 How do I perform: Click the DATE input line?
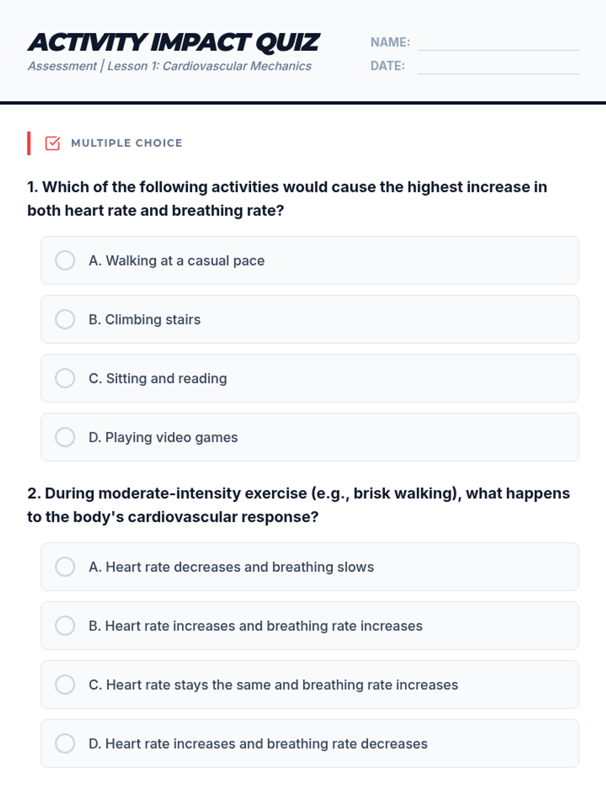point(498,67)
